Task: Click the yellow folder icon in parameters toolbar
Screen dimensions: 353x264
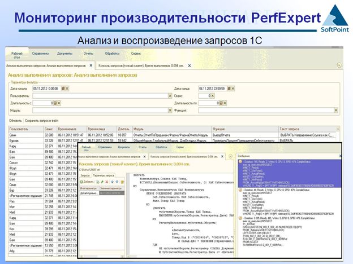Action: click(122, 182)
